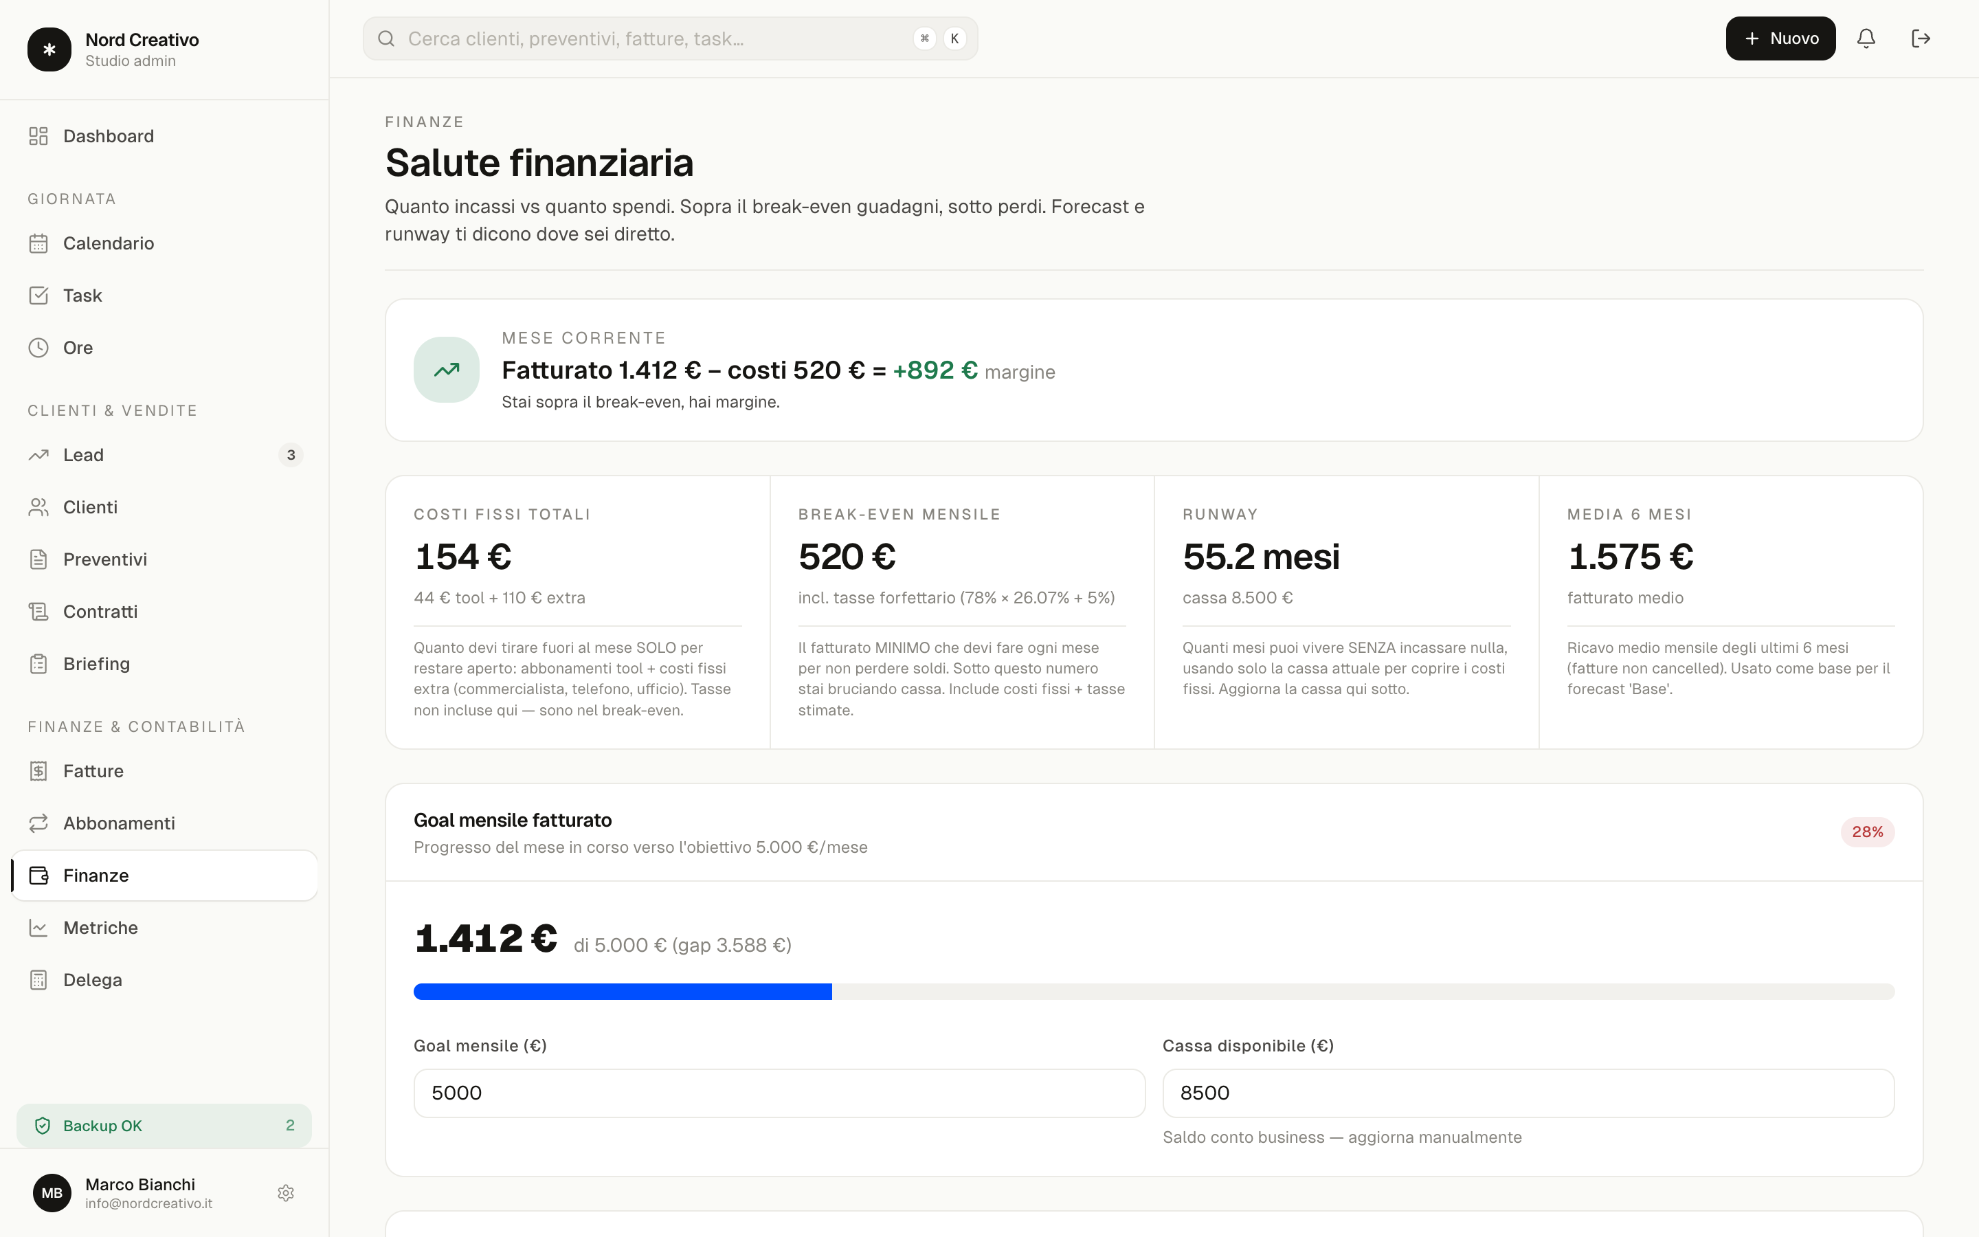This screenshot has width=1979, height=1237.
Task: Click the Nord Creativo asterisk logo
Action: [x=49, y=50]
